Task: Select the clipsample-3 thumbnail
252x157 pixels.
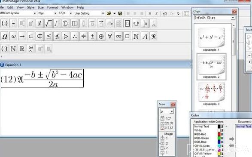Action: coord(211,92)
